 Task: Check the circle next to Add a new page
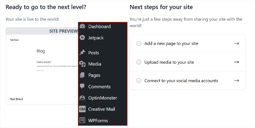pos(139,44)
